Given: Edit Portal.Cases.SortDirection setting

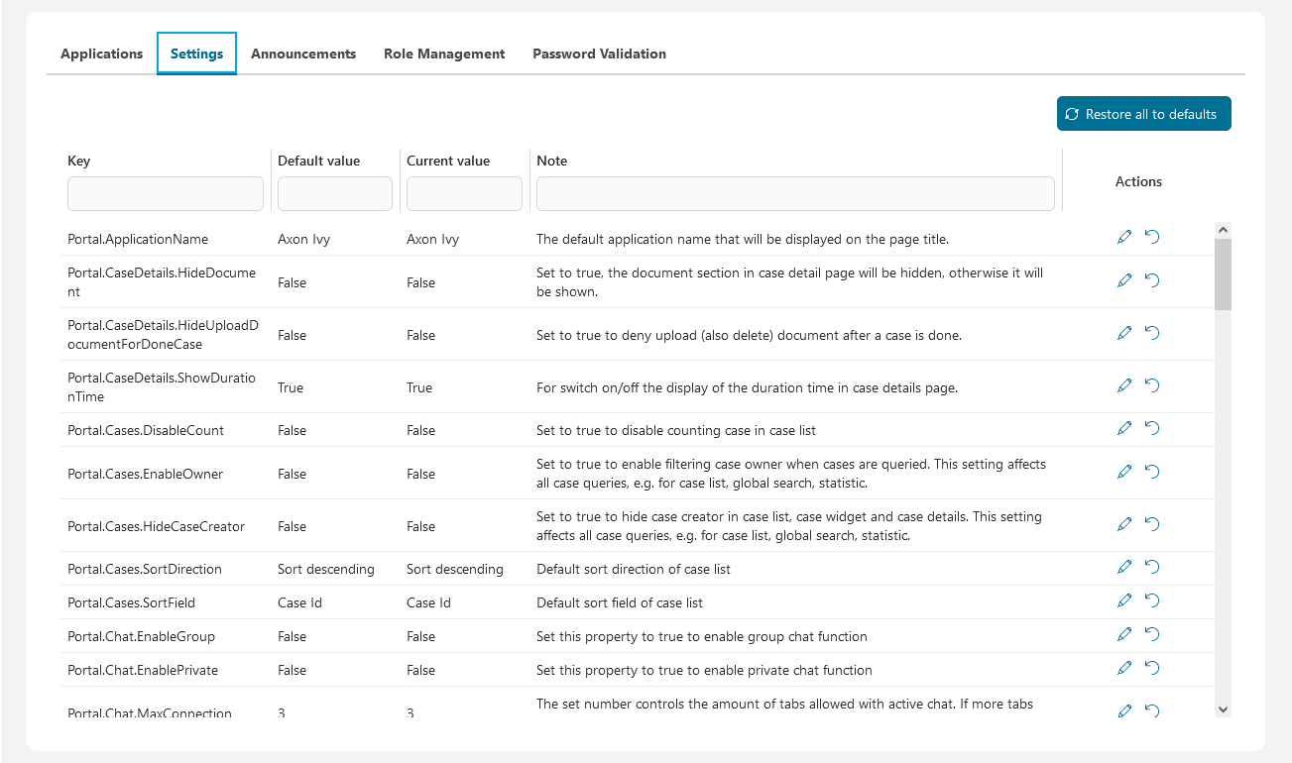Looking at the screenshot, I should click(1123, 567).
